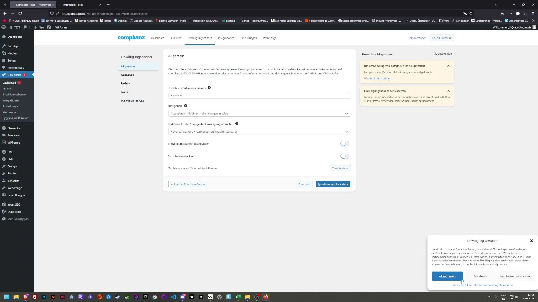Click the Complianz logo
Screen dimensions: 538x302
(x=131, y=38)
